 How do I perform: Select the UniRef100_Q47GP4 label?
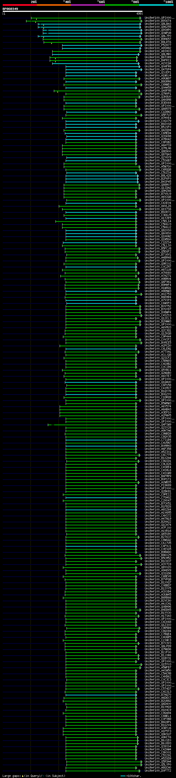coord(158,70)
